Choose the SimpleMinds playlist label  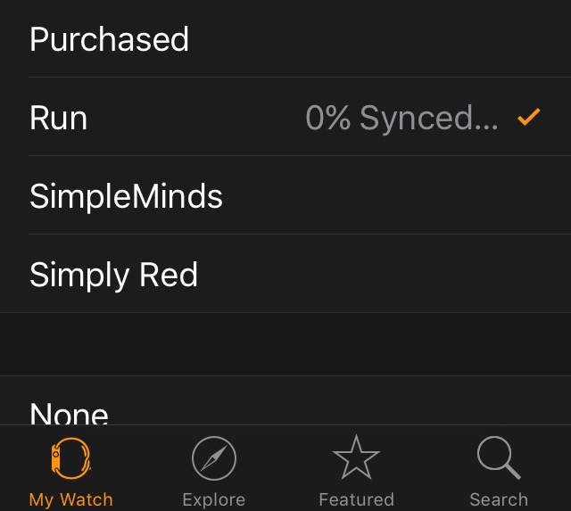coord(126,196)
